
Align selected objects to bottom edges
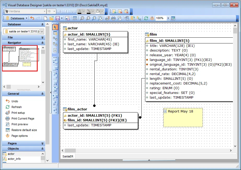pyautogui.click(x=55, y=82)
